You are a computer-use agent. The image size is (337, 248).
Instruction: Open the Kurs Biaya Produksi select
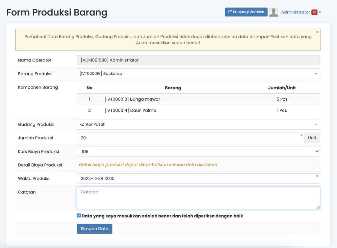pyautogui.click(x=198, y=151)
